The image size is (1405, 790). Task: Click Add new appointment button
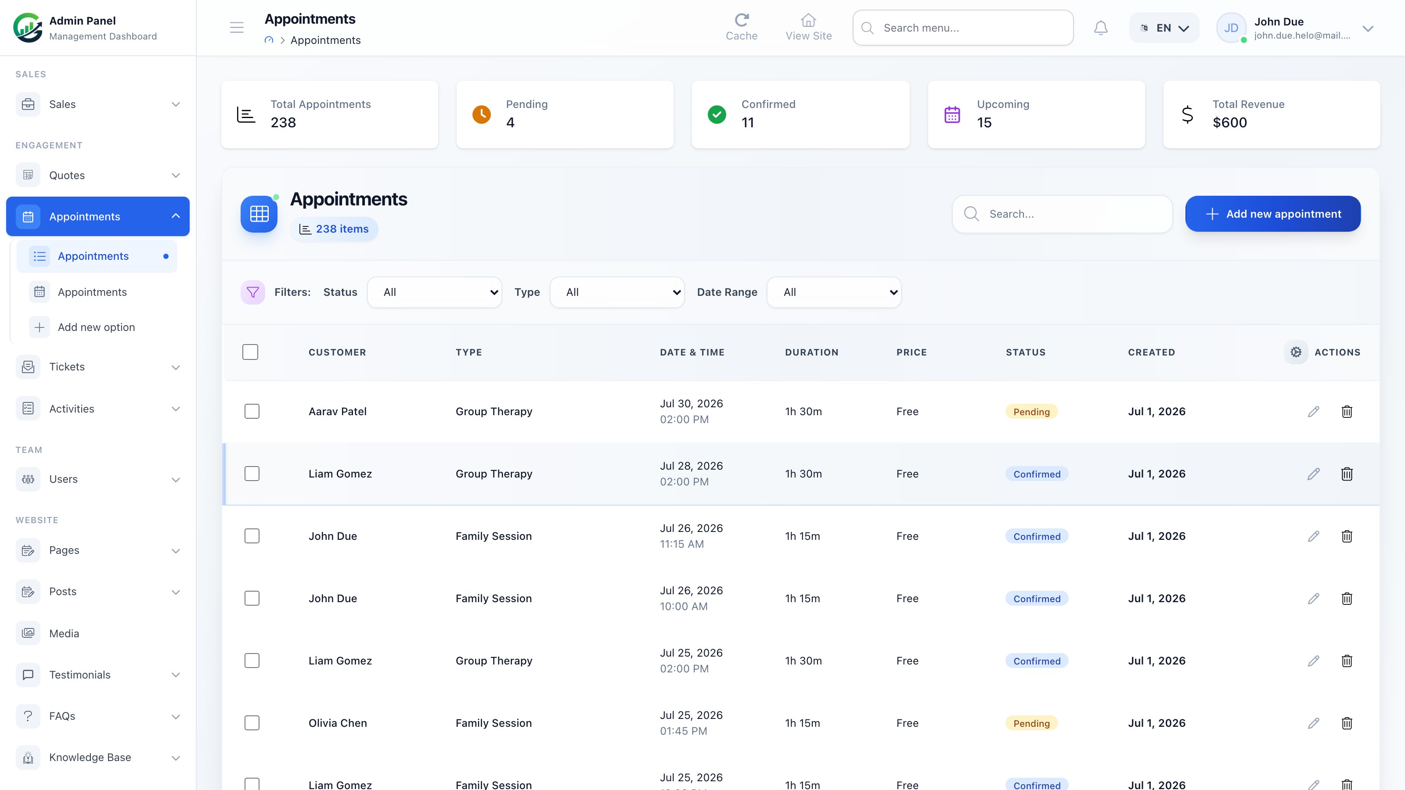[1273, 214]
